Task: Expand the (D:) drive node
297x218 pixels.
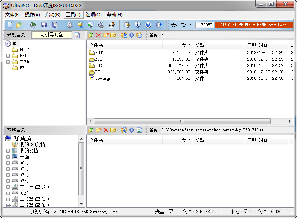Action: click(8, 169)
